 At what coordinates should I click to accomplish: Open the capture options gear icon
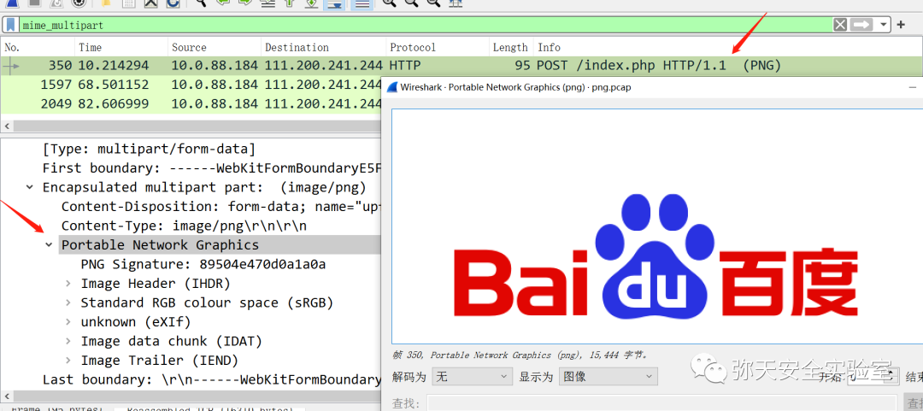79,3
